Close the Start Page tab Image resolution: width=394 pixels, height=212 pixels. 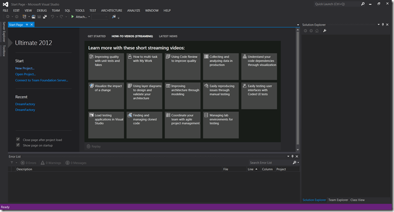click(32, 24)
